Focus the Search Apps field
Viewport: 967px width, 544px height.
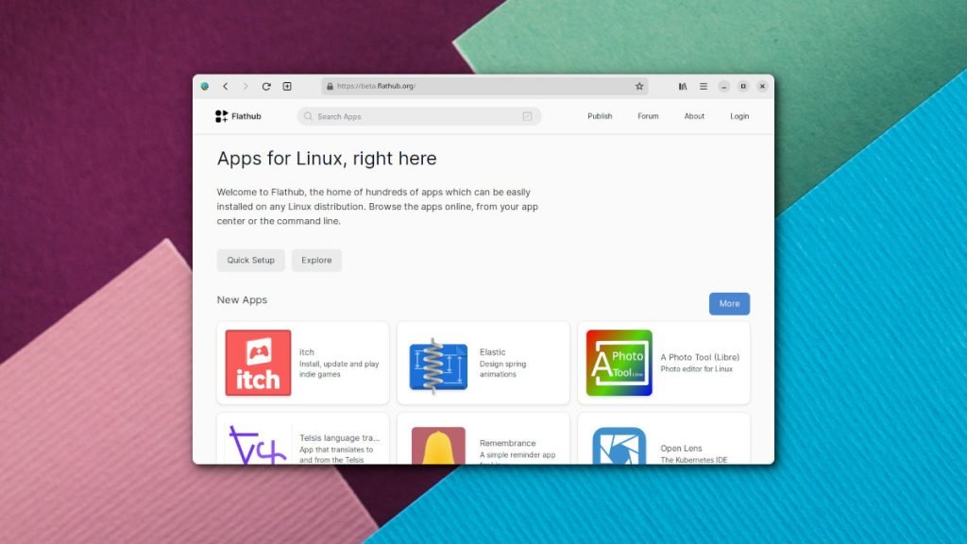tap(418, 116)
